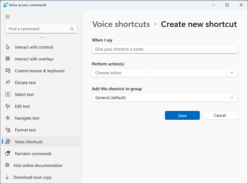Go to Control mouse & keyboard
The width and height of the screenshot is (248, 184).
(x=41, y=71)
